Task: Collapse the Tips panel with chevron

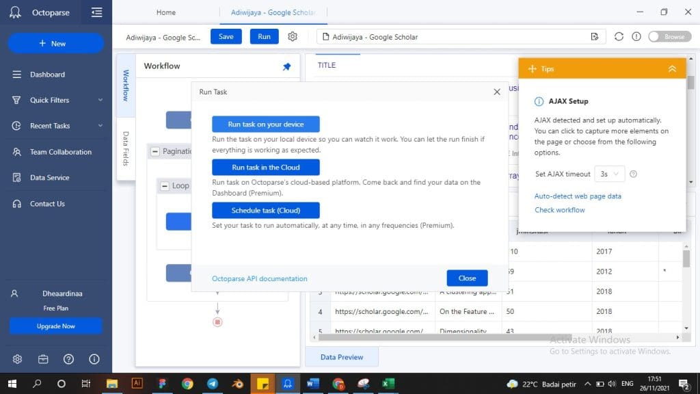Action: [x=672, y=69]
